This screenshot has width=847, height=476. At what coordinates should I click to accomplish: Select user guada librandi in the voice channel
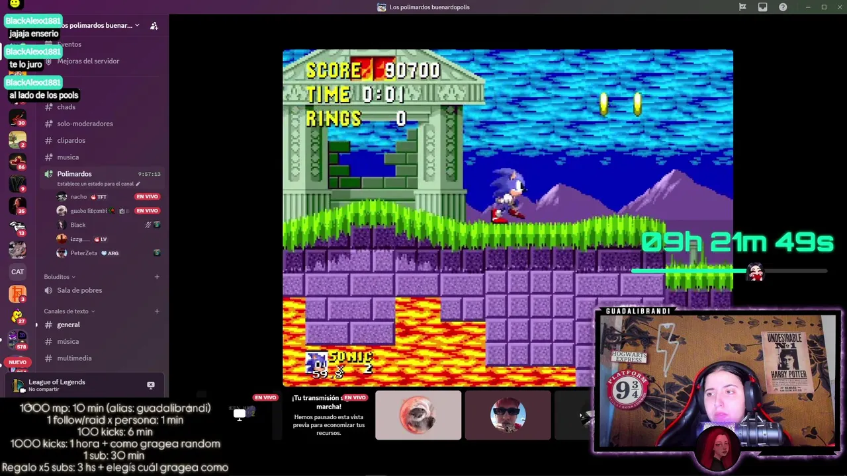coord(88,211)
